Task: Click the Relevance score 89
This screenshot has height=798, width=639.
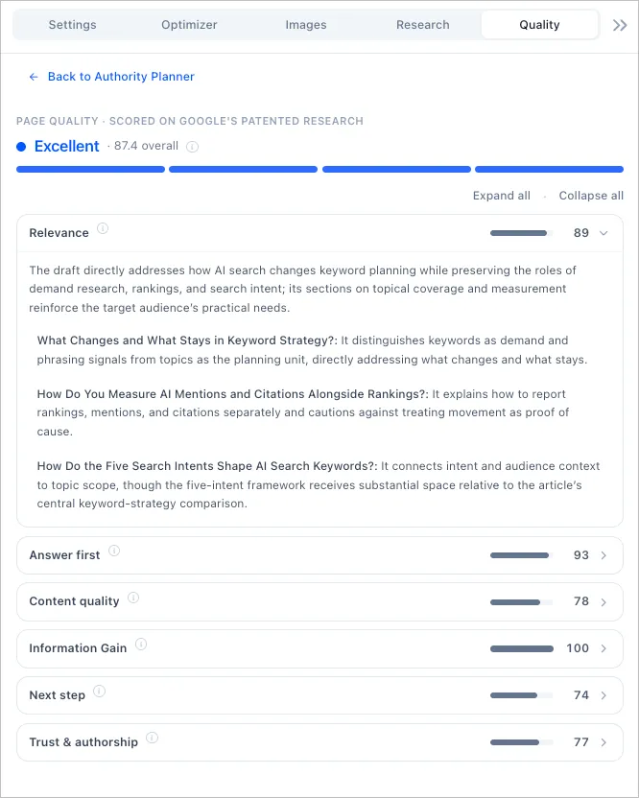Action: (581, 233)
